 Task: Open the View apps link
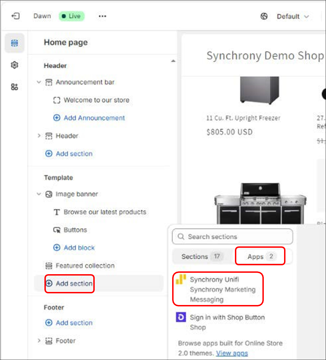point(232,353)
